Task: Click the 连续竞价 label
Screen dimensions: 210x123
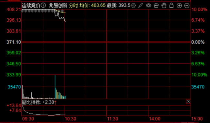Action: point(31,5)
